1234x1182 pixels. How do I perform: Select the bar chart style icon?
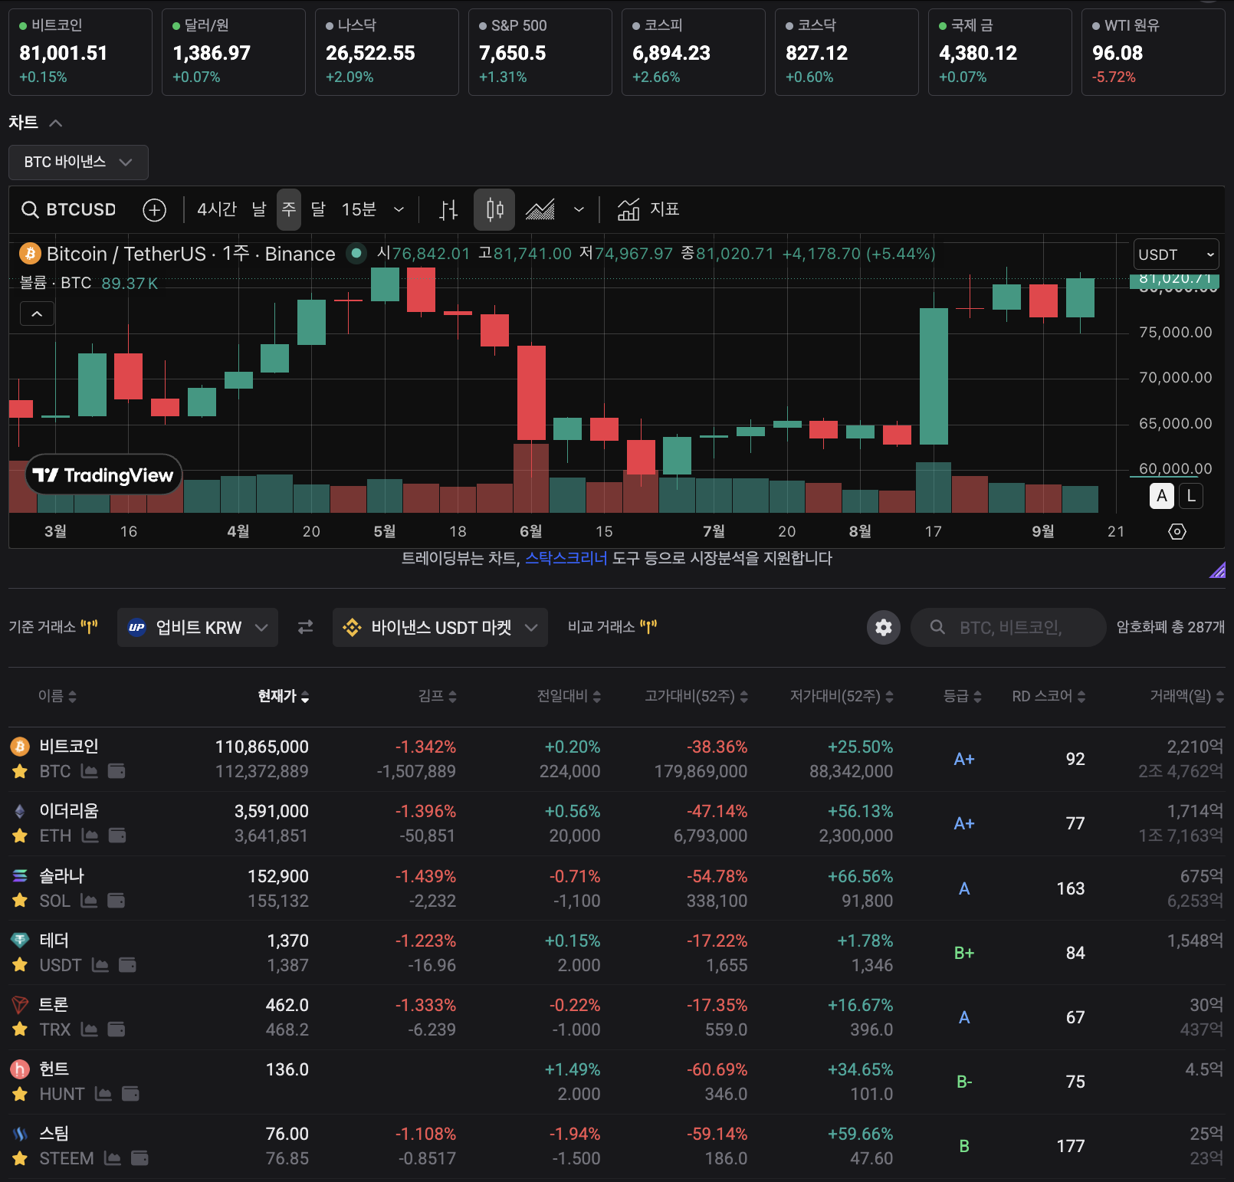tap(448, 209)
